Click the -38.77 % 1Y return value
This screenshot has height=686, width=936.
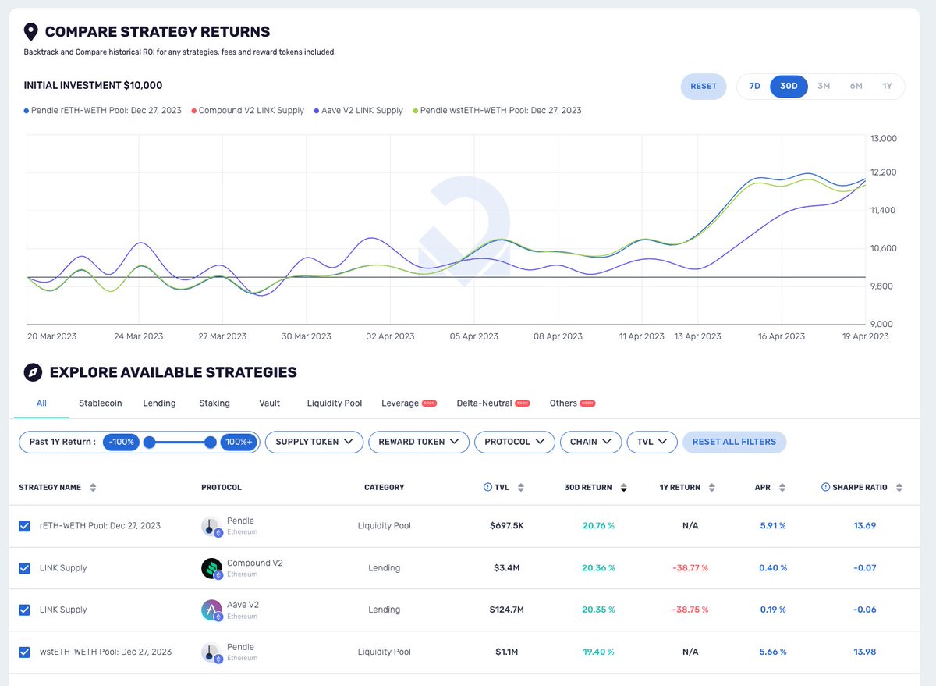[x=690, y=568]
